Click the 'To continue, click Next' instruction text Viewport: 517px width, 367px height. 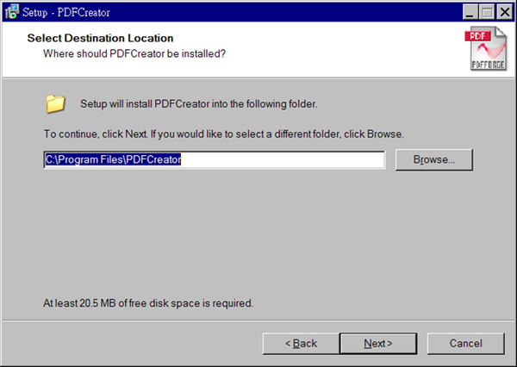click(x=223, y=134)
